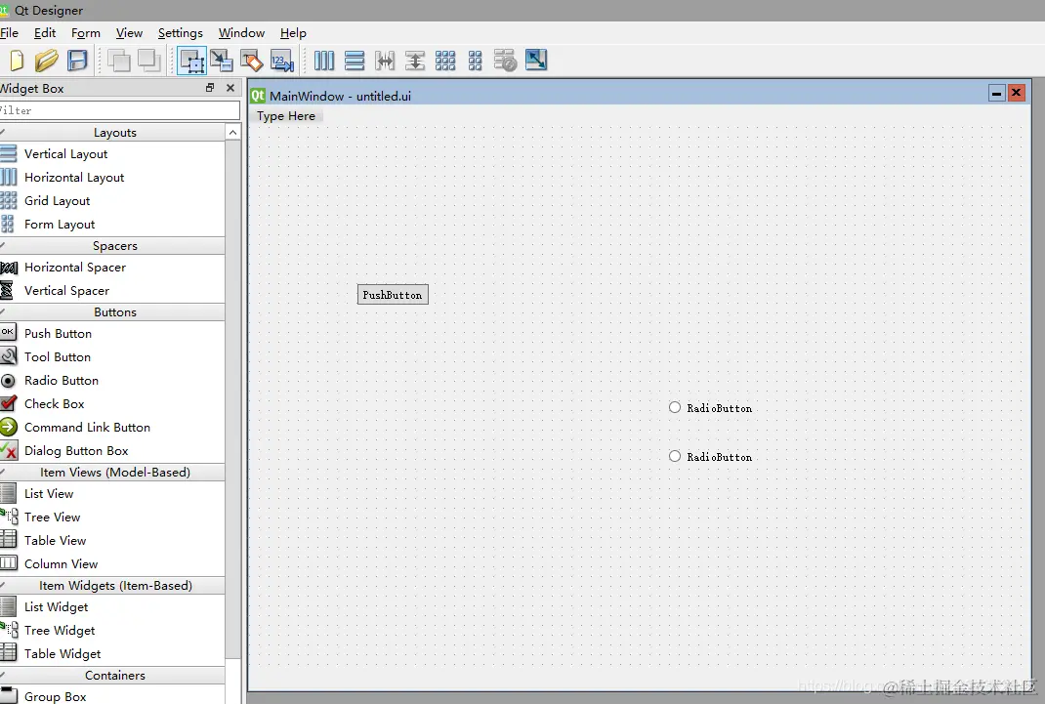This screenshot has height=704, width=1045.
Task: Select the Edit Signals/Slots mode icon
Action: [222, 61]
